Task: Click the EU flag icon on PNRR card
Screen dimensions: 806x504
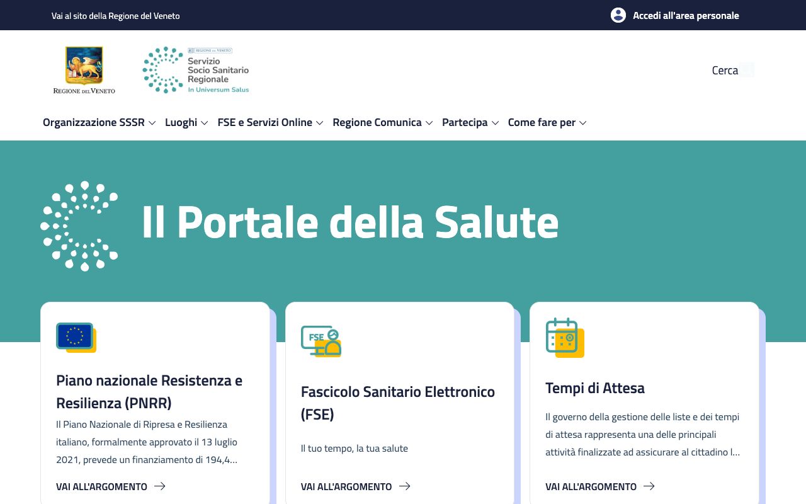Action: [76, 338]
